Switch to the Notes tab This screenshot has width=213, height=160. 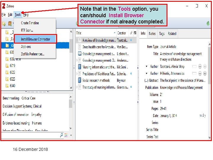click(152, 33)
